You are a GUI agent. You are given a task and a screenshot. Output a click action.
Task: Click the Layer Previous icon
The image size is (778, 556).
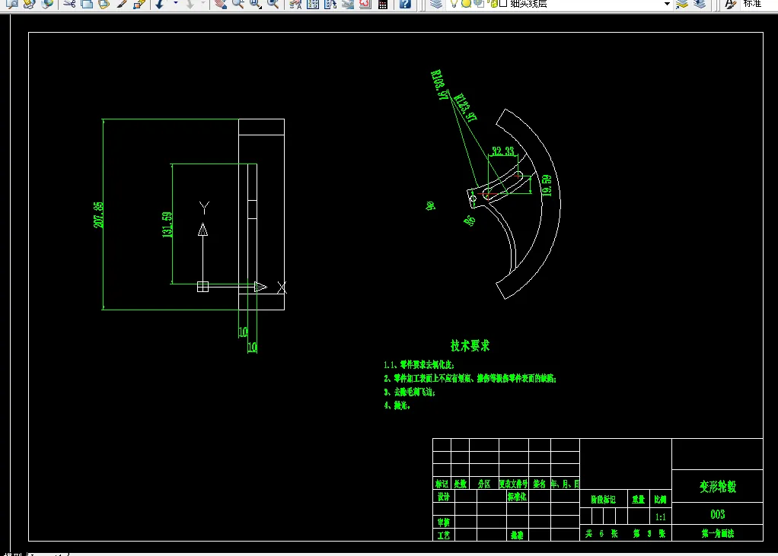[x=700, y=4]
